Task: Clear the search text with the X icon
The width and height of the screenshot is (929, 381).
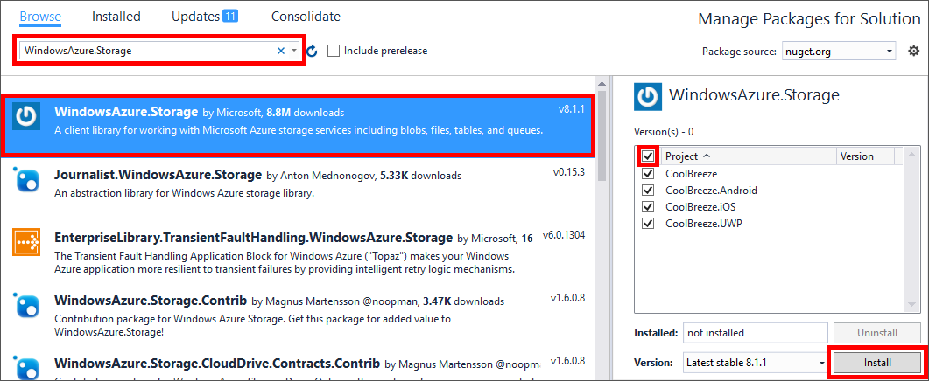Action: pos(281,51)
